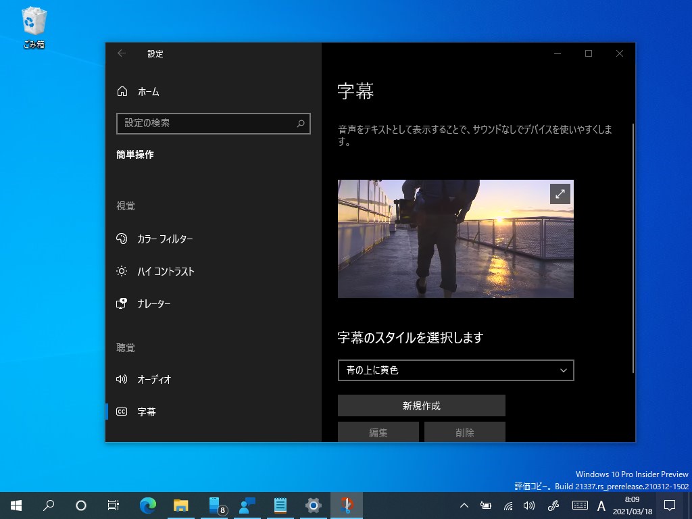Select the カラー フィルター icon

(122, 239)
